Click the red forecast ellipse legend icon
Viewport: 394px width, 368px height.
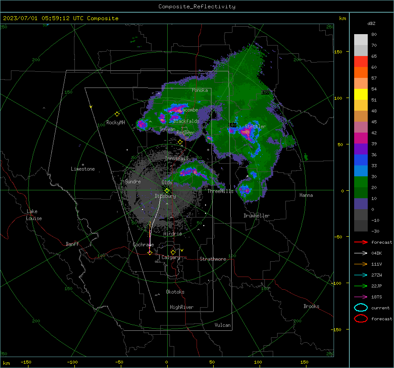click(x=361, y=319)
